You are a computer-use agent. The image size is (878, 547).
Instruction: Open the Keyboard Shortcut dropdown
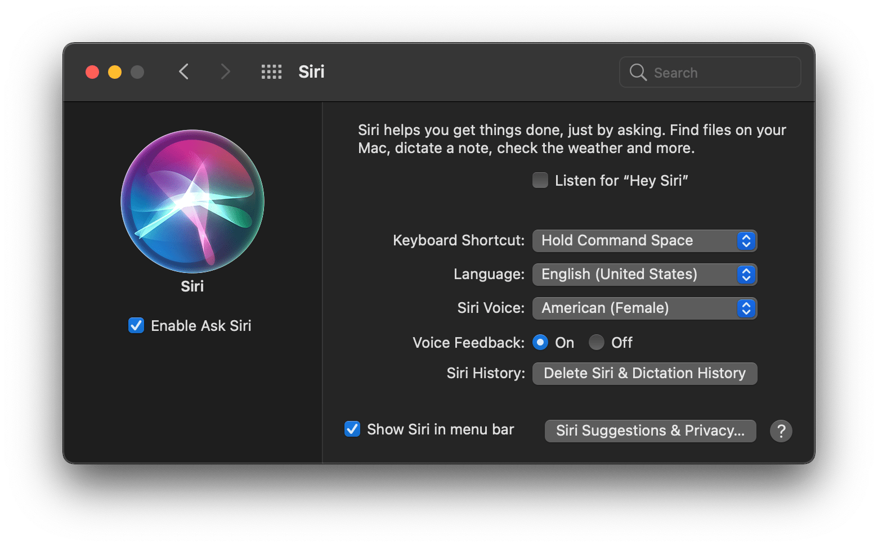click(x=644, y=240)
